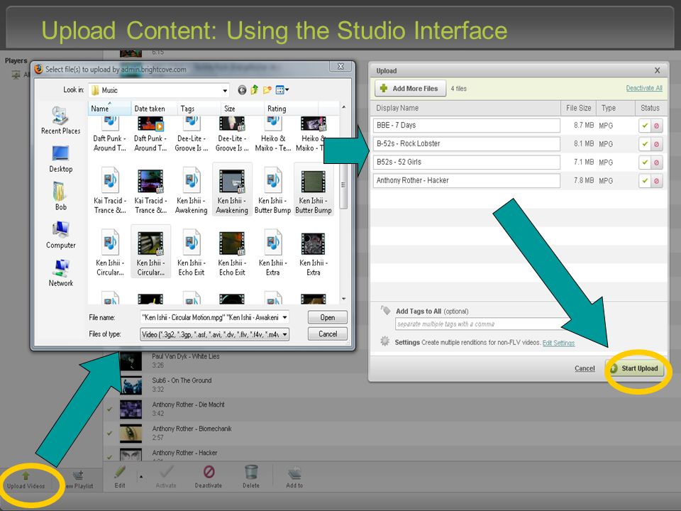The height and width of the screenshot is (511, 681).
Task: Click the Open button in file dialog
Action: [x=328, y=317]
